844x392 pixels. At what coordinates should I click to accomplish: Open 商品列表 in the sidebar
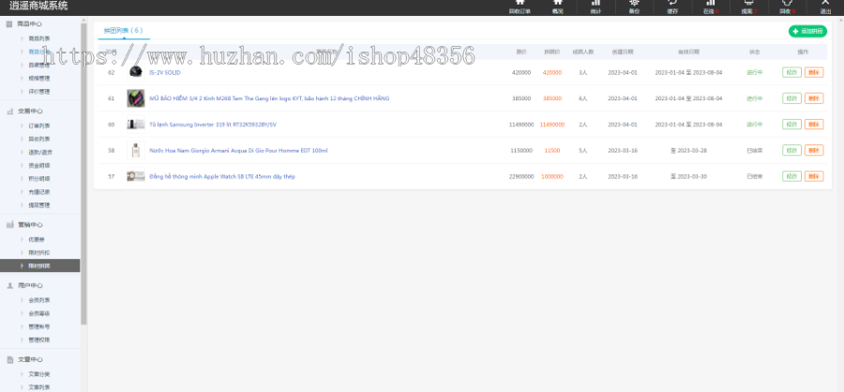click(x=38, y=38)
